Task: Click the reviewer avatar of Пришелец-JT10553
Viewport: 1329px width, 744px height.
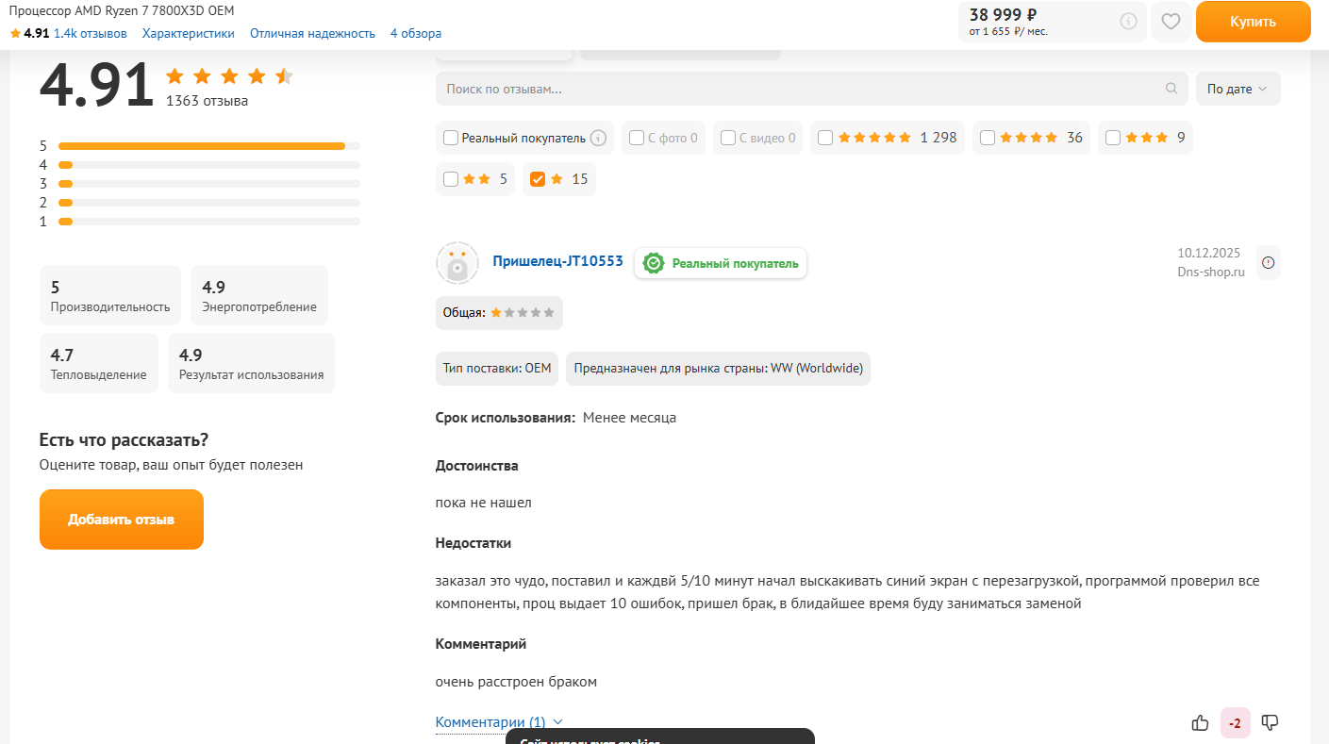Action: point(457,263)
